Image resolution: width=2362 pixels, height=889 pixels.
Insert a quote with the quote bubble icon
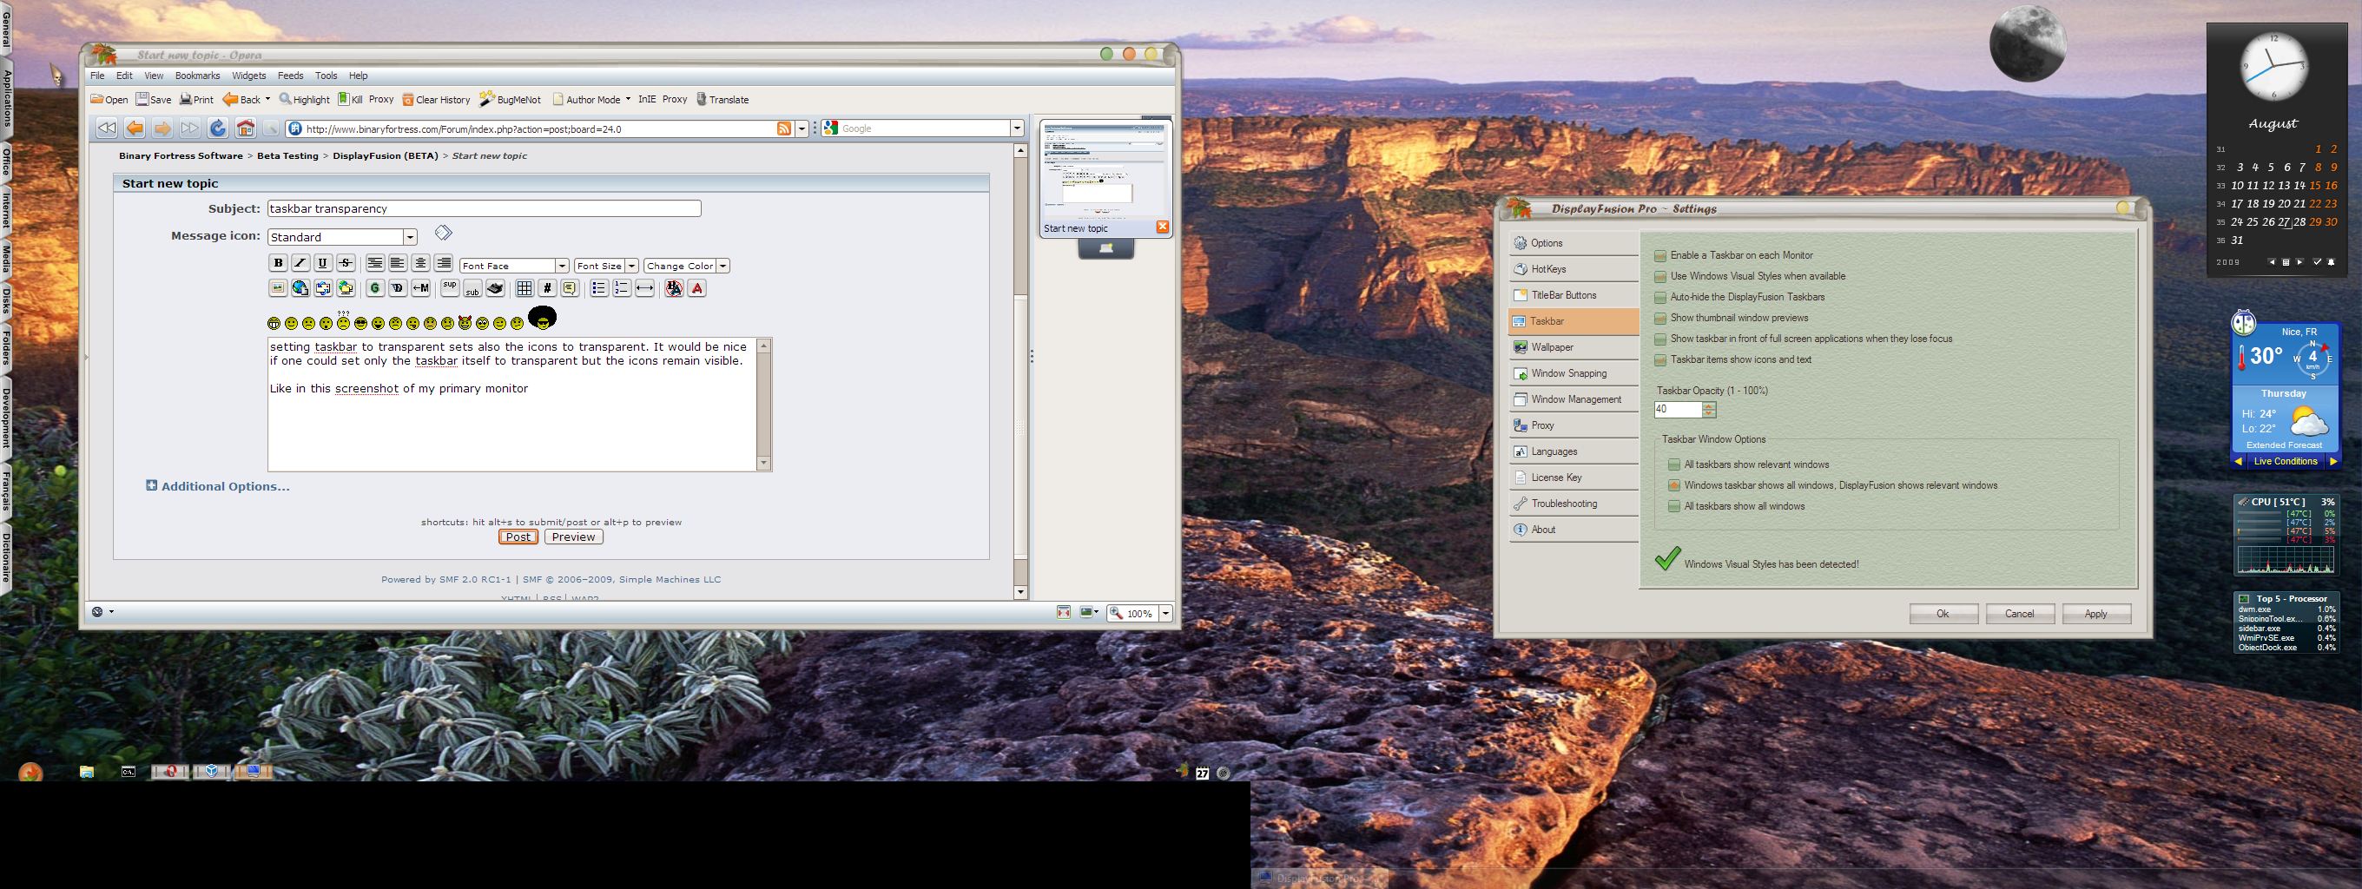click(x=571, y=289)
